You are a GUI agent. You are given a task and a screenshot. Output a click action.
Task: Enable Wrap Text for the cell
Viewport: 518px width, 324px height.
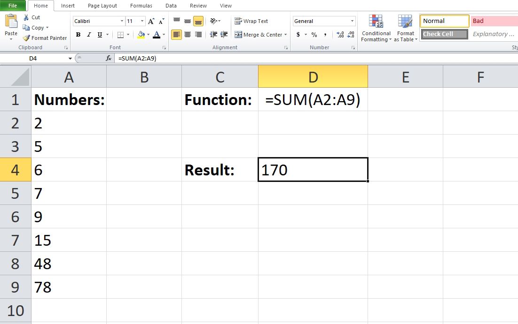[x=252, y=21]
